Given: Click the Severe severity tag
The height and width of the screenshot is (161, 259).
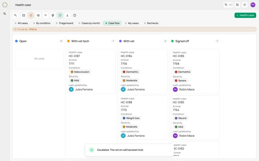Looking at the screenshot, I should coord(180,80).
